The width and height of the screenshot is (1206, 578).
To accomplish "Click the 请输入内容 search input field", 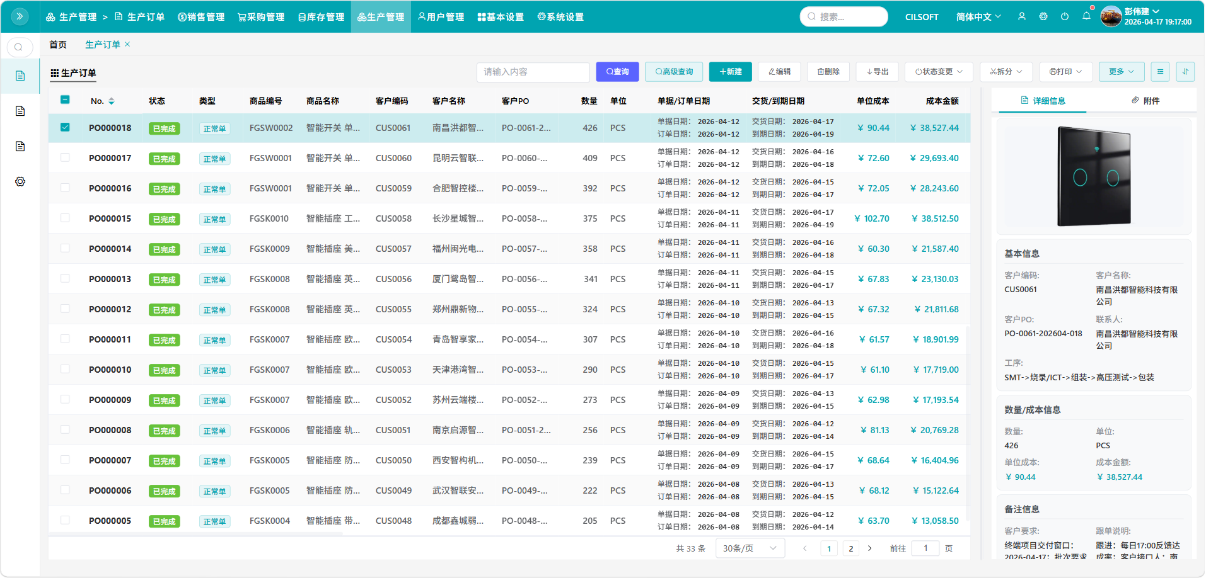I will pos(533,72).
